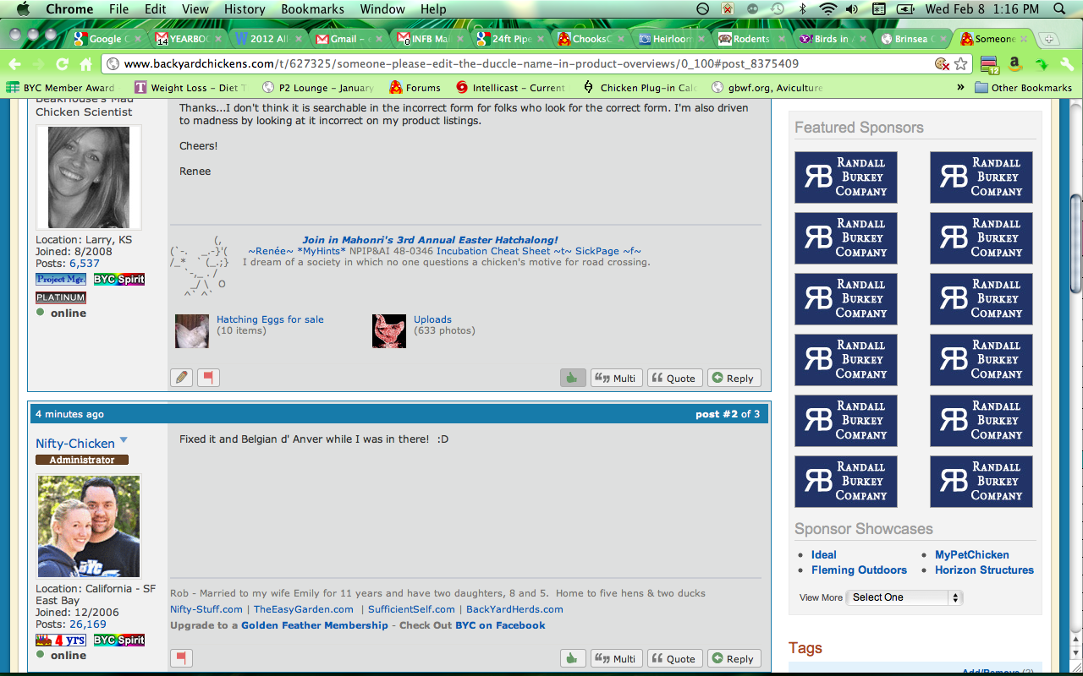Open the Bookmarks menu in the menu bar
Screen dimensions: 1083x676
312,9
